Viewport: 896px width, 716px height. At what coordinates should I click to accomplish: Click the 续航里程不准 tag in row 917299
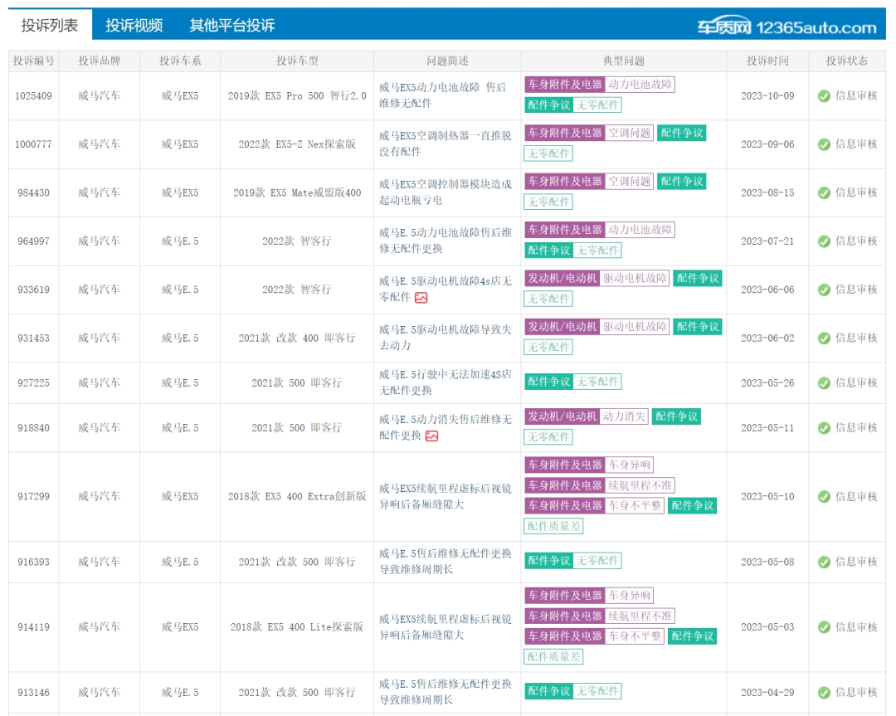[x=640, y=485]
